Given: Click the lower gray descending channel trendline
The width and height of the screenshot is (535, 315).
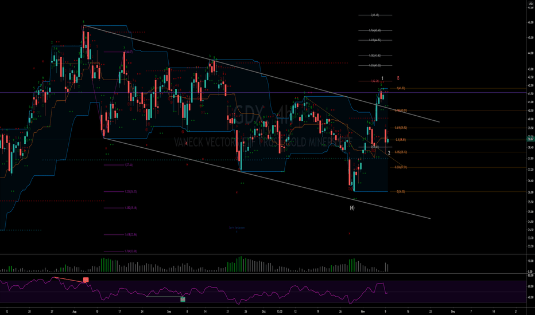Looking at the screenshot, I should point(267,178).
